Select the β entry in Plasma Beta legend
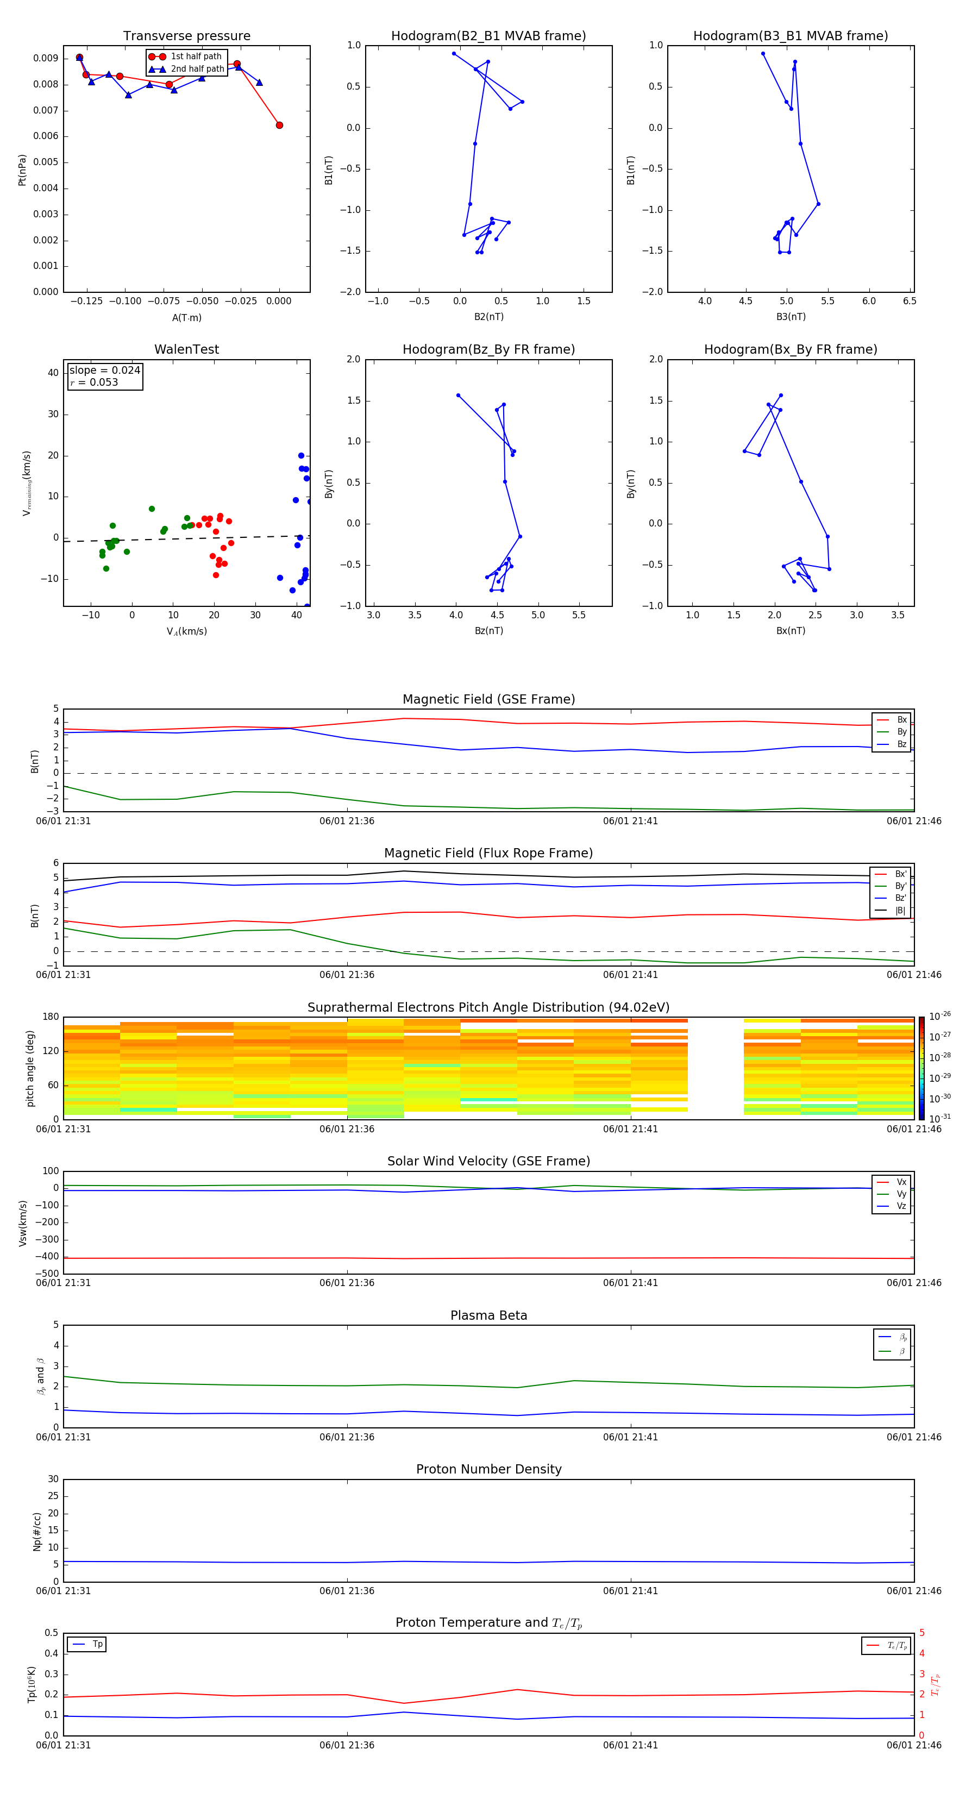The height and width of the screenshot is (1793, 978). [x=892, y=1351]
